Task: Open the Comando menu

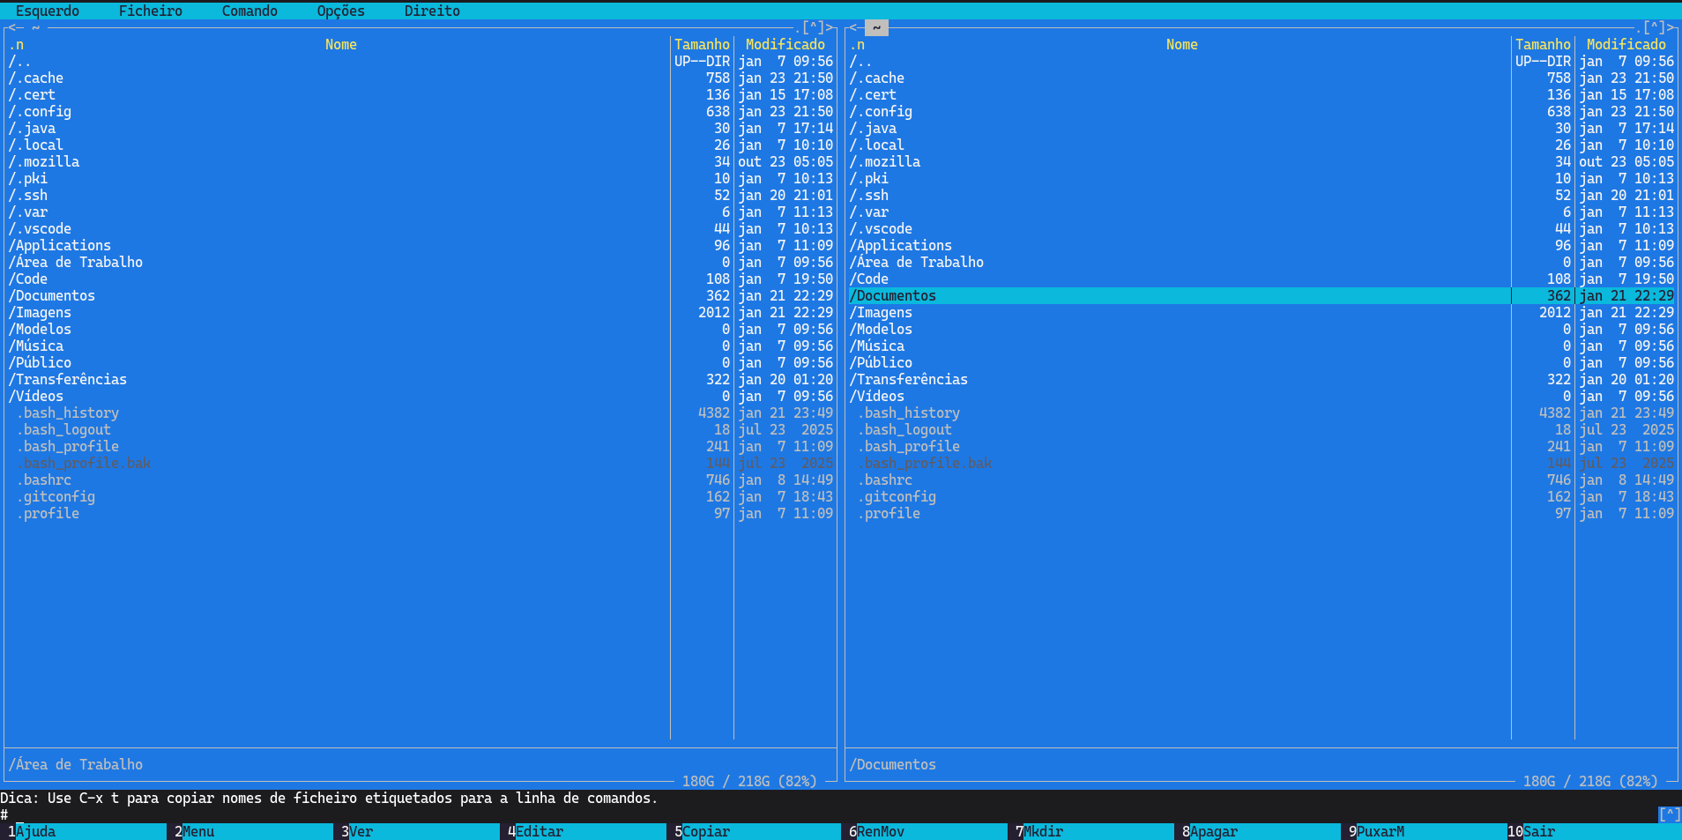Action: pyautogui.click(x=249, y=11)
